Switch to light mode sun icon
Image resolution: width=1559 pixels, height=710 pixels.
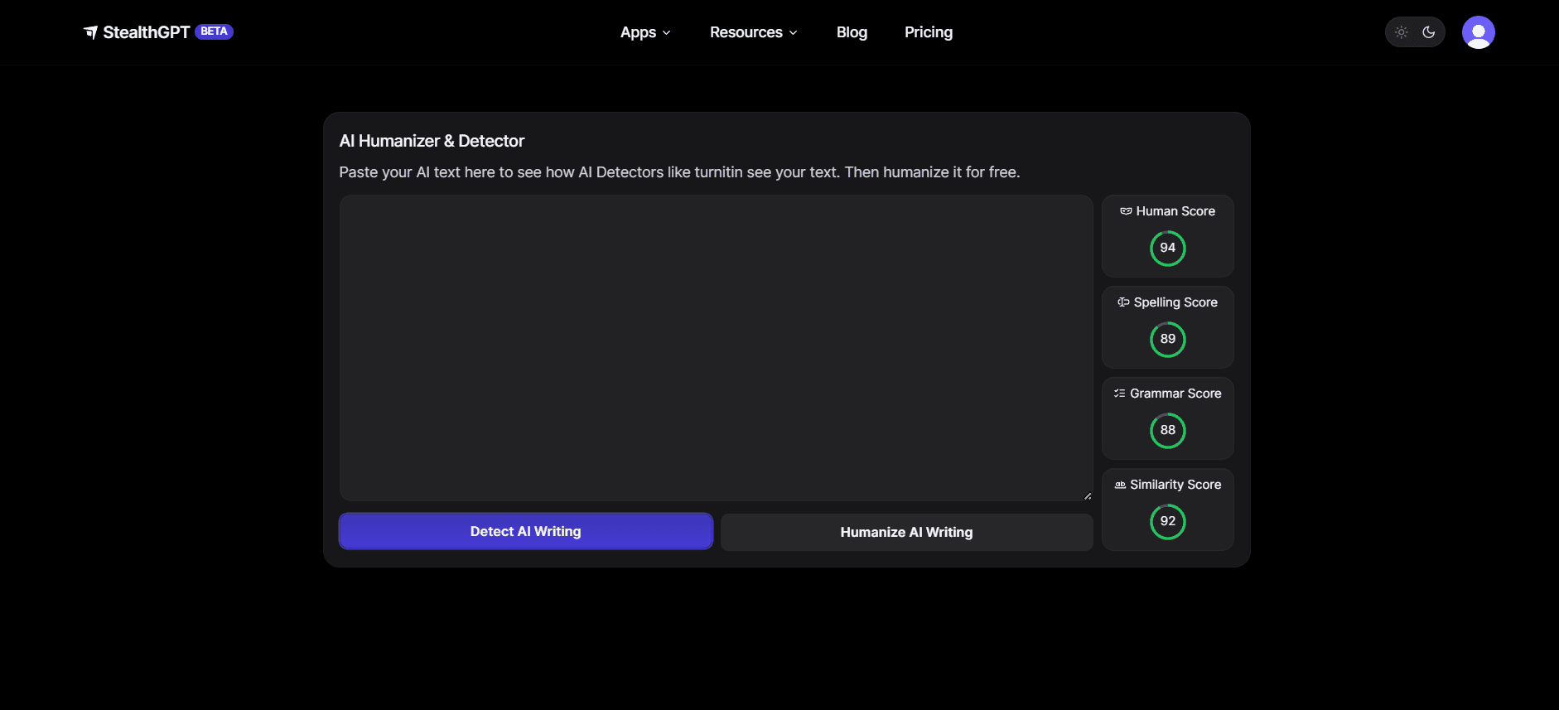(x=1402, y=32)
